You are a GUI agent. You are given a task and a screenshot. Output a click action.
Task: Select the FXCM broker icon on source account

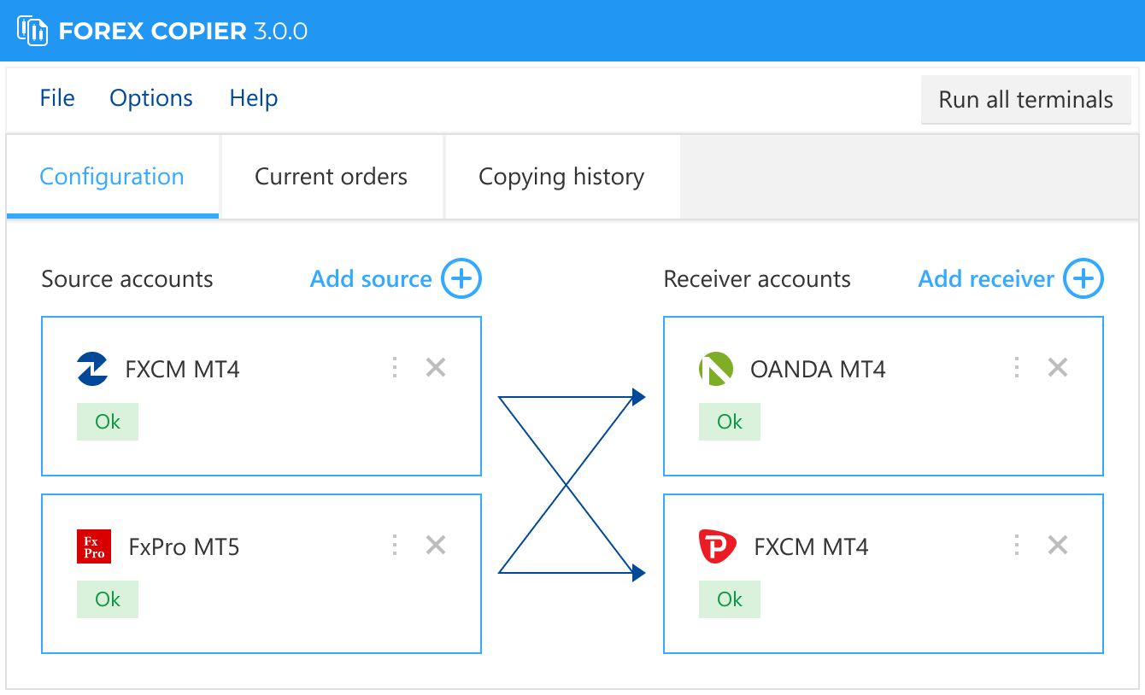pos(92,368)
